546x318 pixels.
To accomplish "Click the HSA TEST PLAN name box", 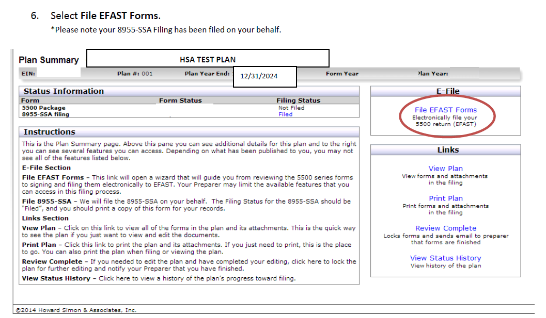I will coord(207,59).
